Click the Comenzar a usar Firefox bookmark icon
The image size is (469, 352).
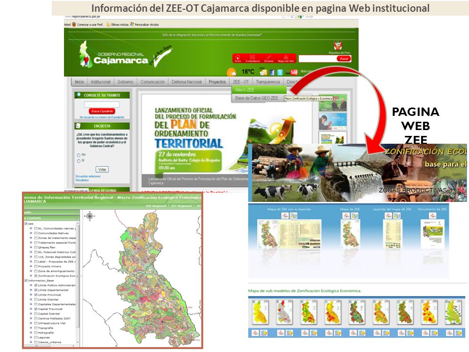[74, 24]
